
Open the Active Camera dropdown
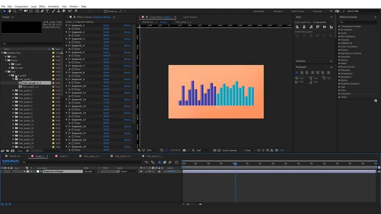tap(231, 150)
